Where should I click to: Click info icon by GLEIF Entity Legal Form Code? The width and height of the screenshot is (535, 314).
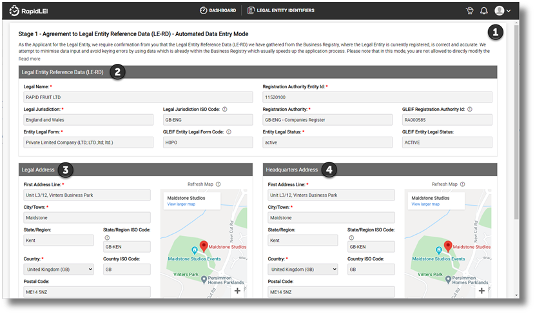click(229, 132)
